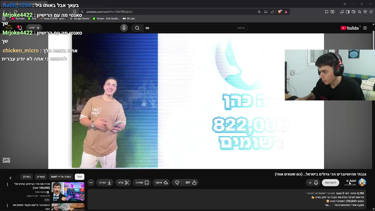Click the join (להצטרפות) channel button
The height and width of the screenshot is (211, 375).
tap(330, 183)
